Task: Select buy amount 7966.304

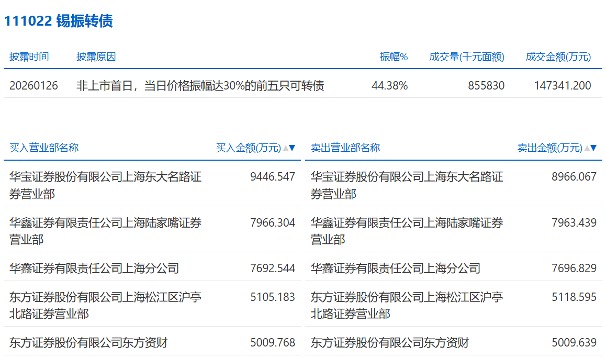Action: pyautogui.click(x=273, y=222)
